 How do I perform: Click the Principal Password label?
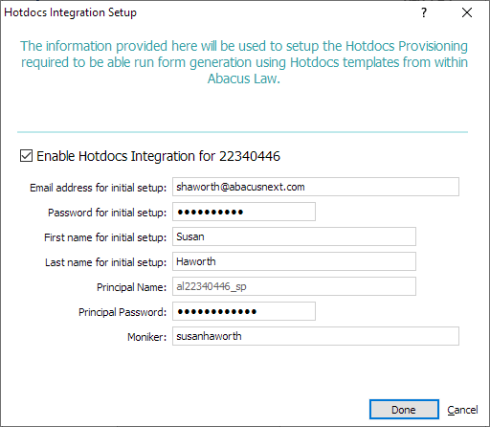[122, 312]
